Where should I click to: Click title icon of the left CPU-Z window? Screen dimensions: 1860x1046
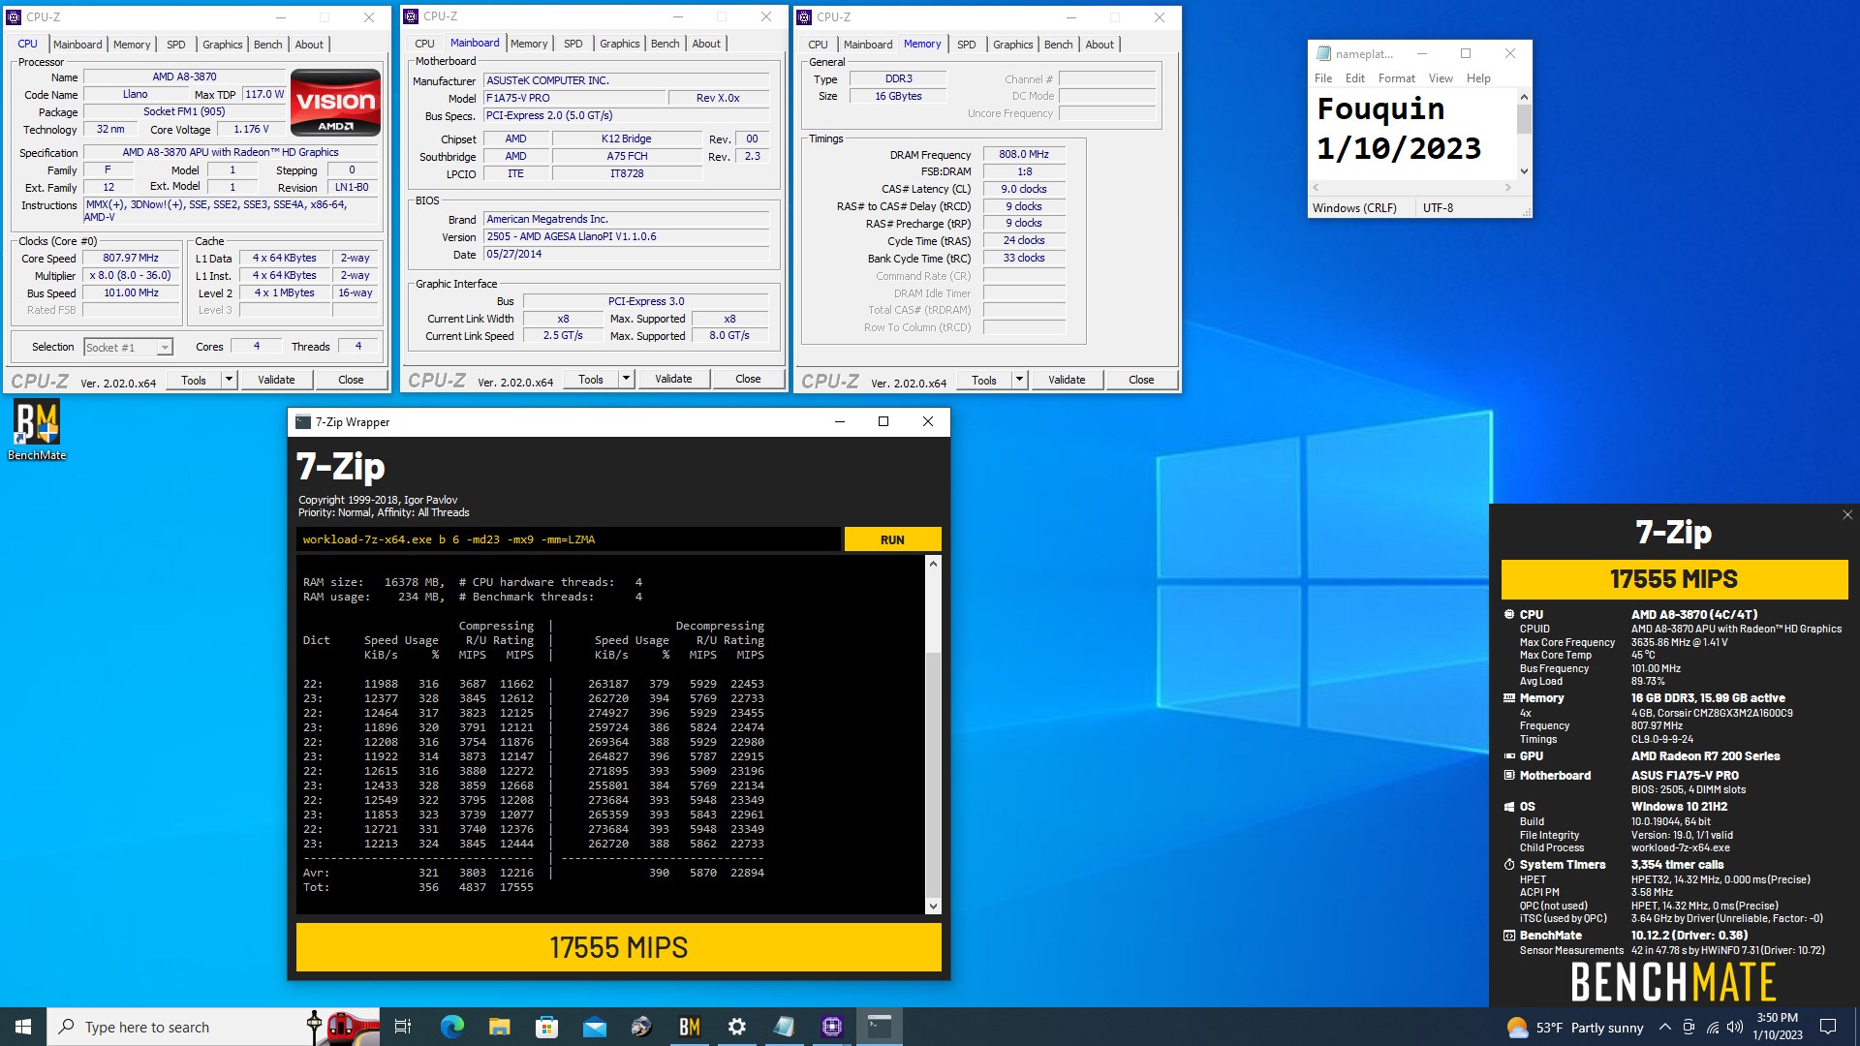point(14,17)
